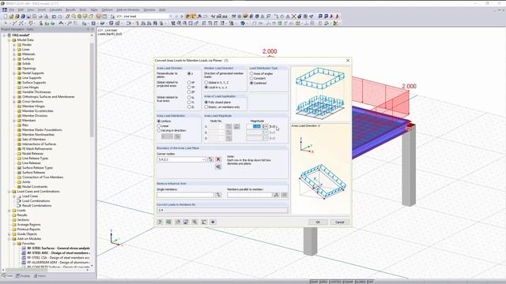
Task: Open the Corner nodes dropdown
Action: click(203, 159)
